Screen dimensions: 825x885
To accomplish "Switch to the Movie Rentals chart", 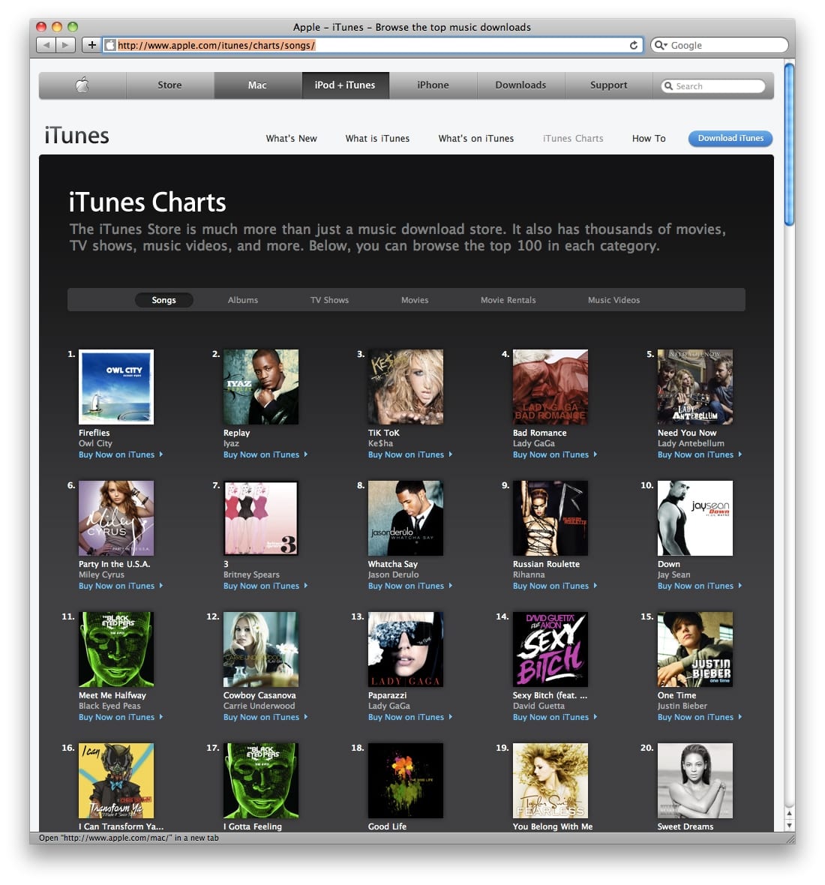I will [x=508, y=300].
